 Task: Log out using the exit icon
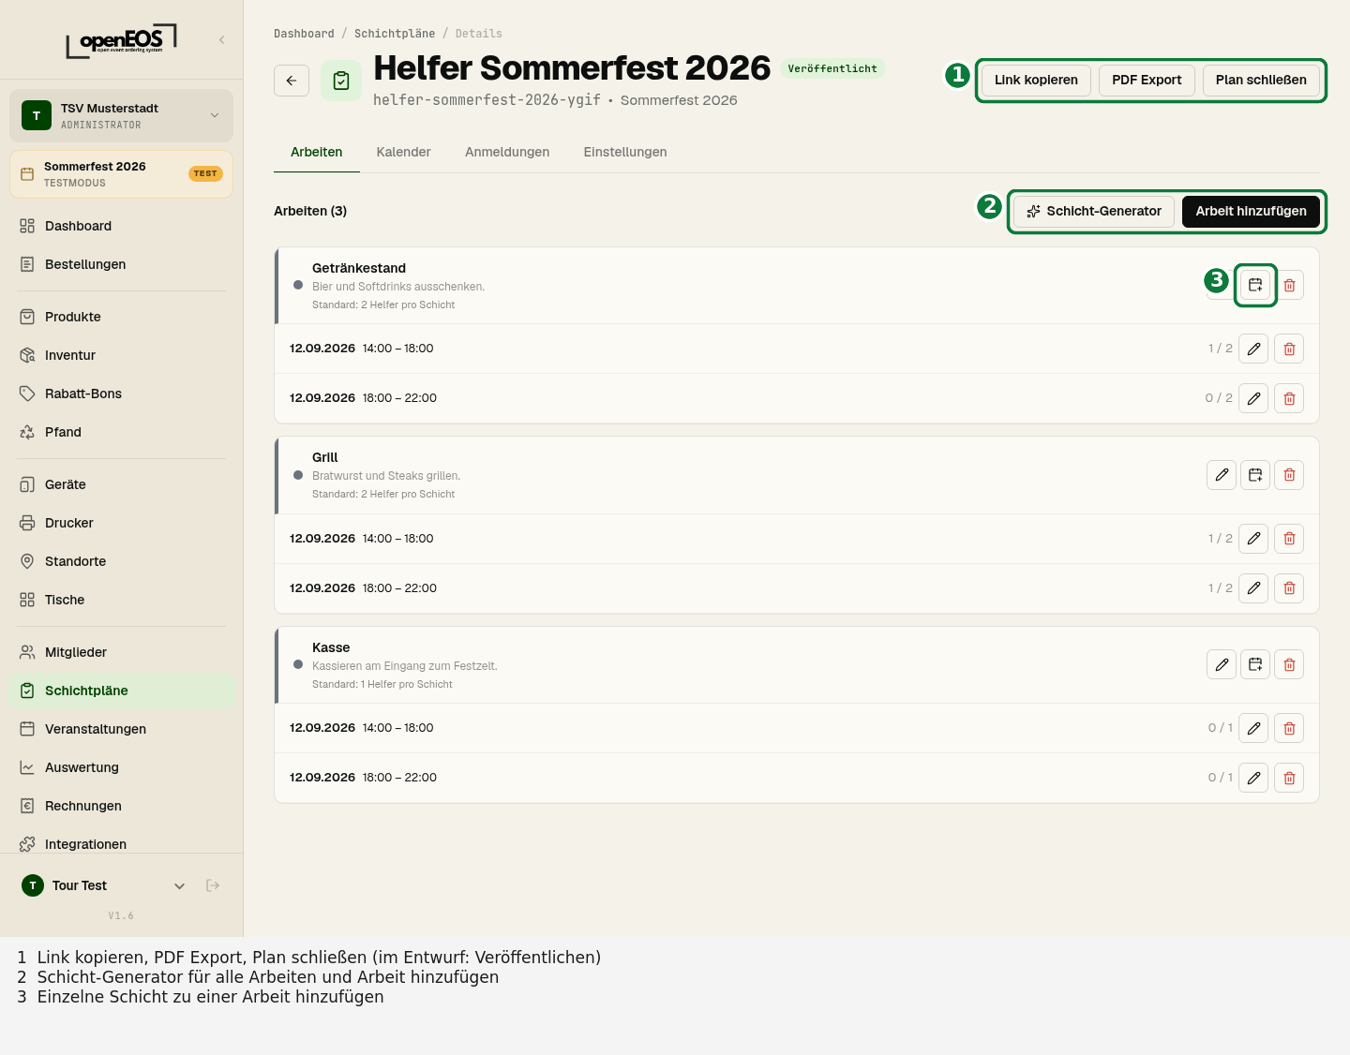pyautogui.click(x=213, y=885)
